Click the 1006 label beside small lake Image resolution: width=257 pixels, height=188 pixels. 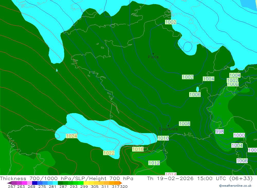(195, 94)
